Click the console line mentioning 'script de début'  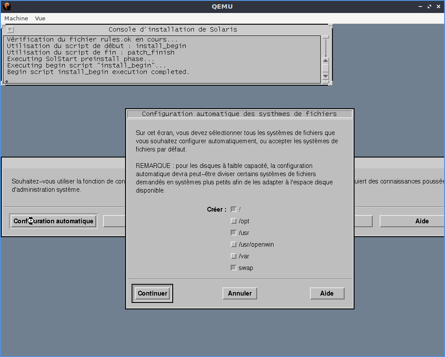tap(97, 46)
